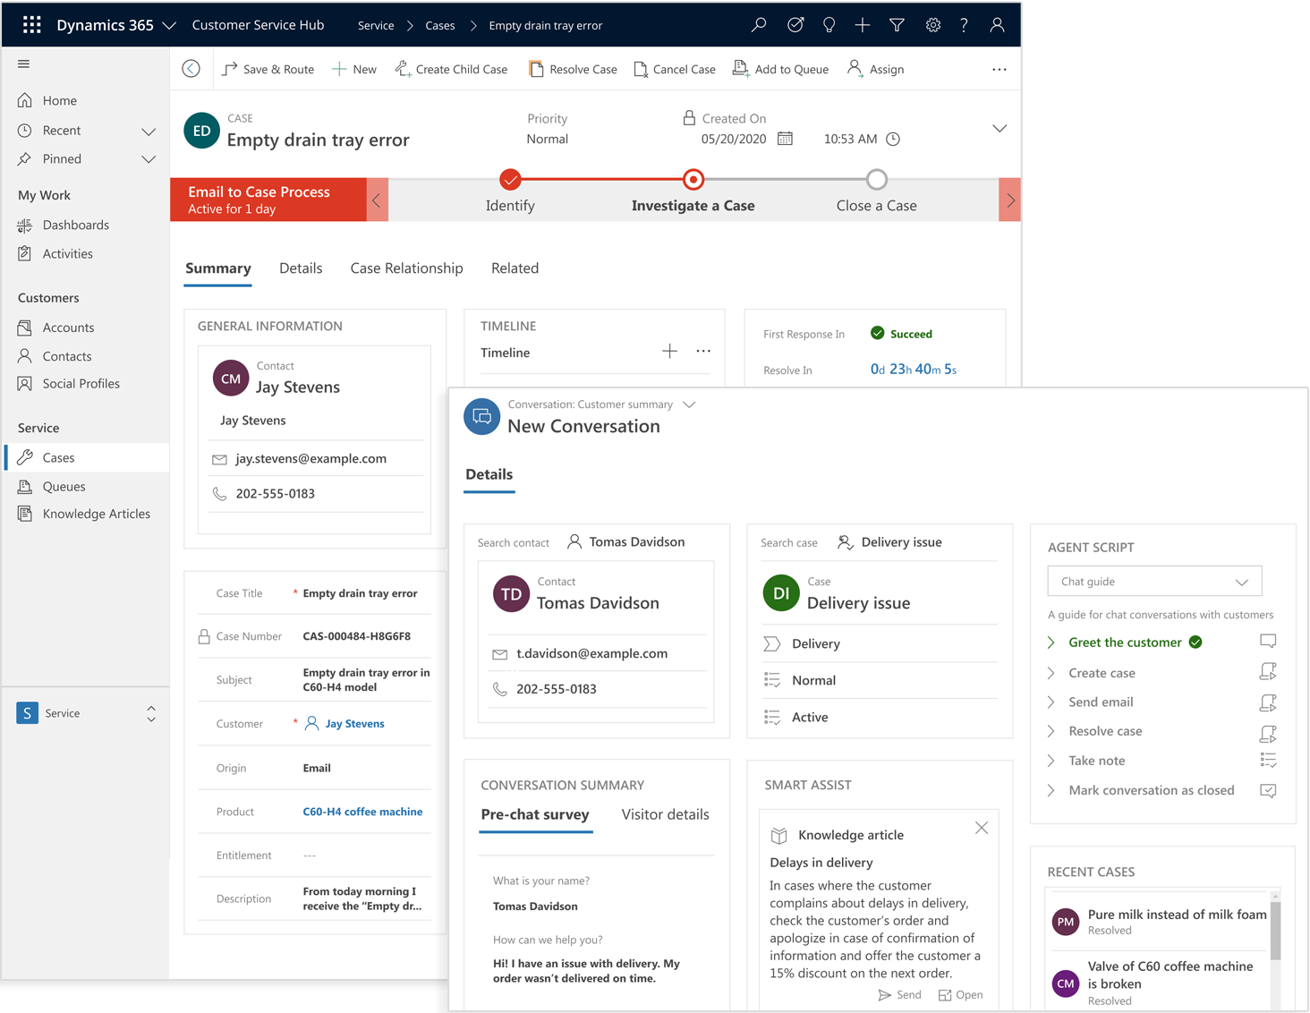Open timeline more options ellipsis
1310x1013 pixels.
click(x=703, y=352)
